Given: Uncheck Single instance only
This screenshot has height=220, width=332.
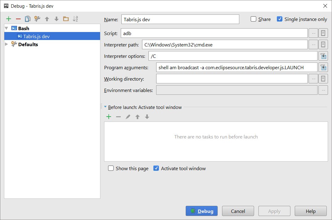Looking at the screenshot, I should coord(280,19).
